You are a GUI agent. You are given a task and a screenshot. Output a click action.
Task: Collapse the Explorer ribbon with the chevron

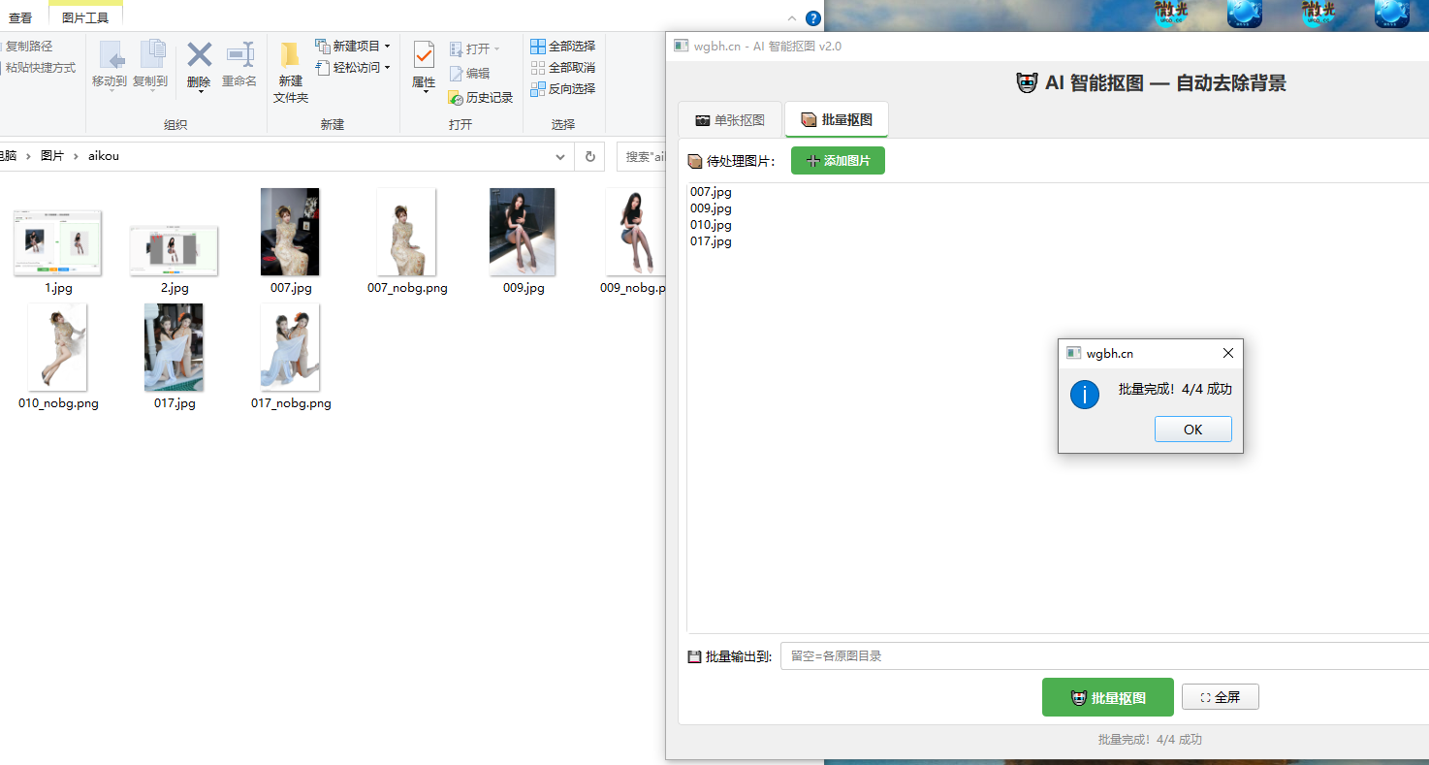pos(792,17)
